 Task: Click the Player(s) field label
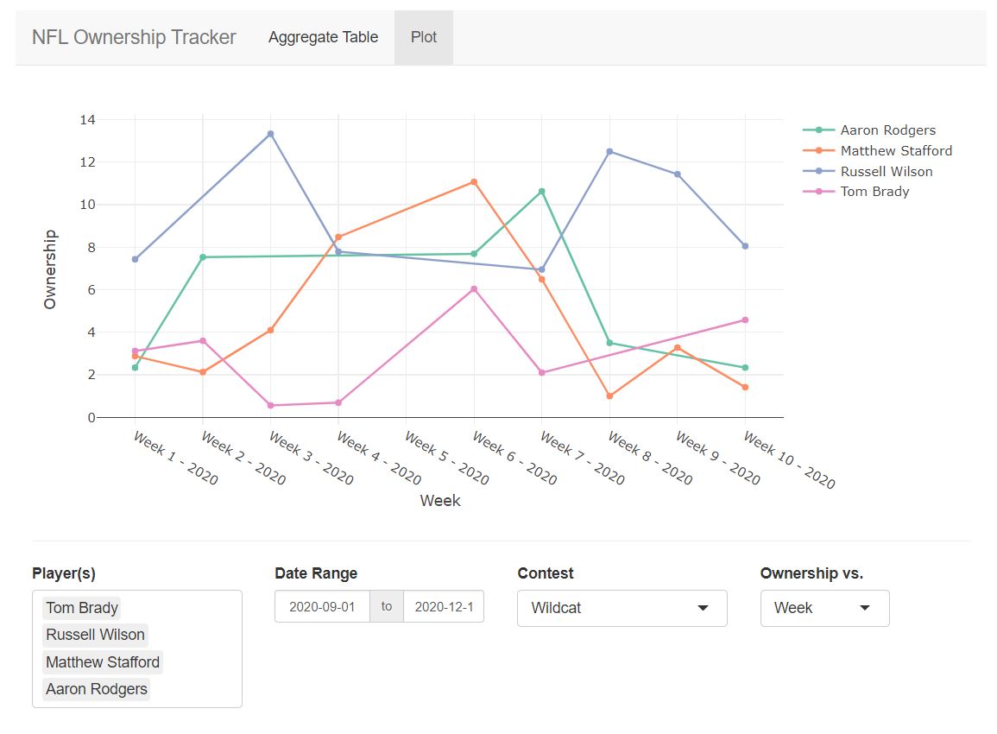point(64,573)
